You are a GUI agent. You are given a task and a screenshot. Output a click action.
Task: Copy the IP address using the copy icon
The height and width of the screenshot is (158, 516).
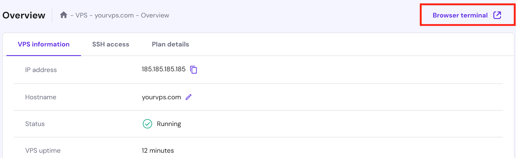point(194,70)
